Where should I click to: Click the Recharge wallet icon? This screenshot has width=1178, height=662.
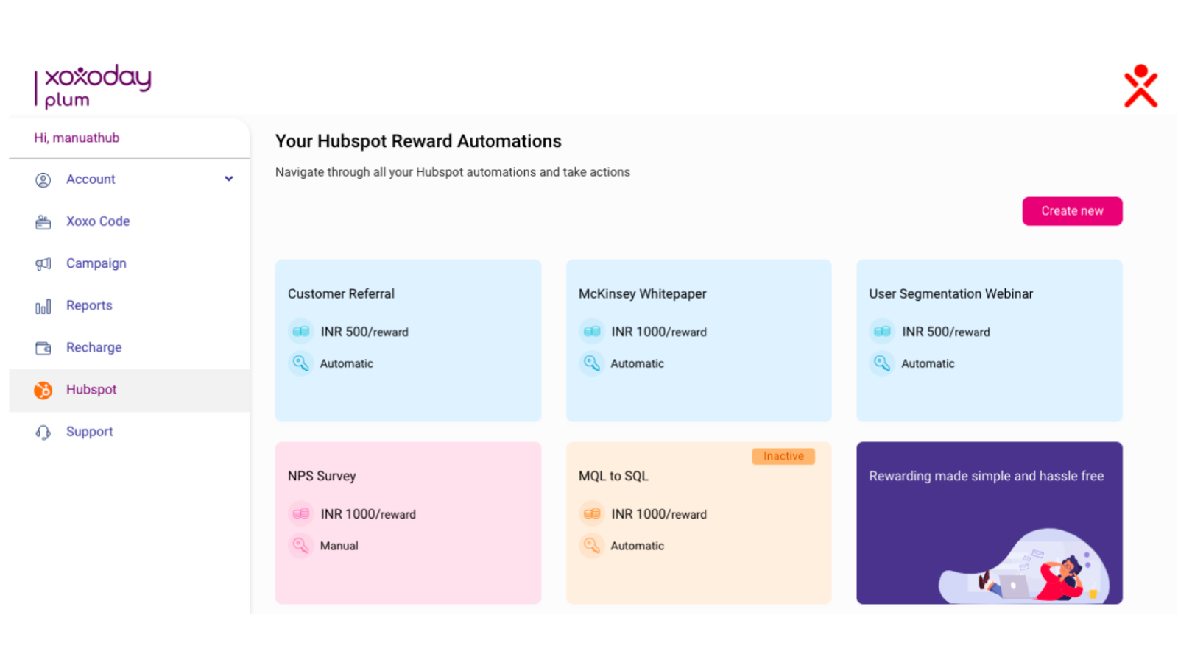[x=43, y=348]
